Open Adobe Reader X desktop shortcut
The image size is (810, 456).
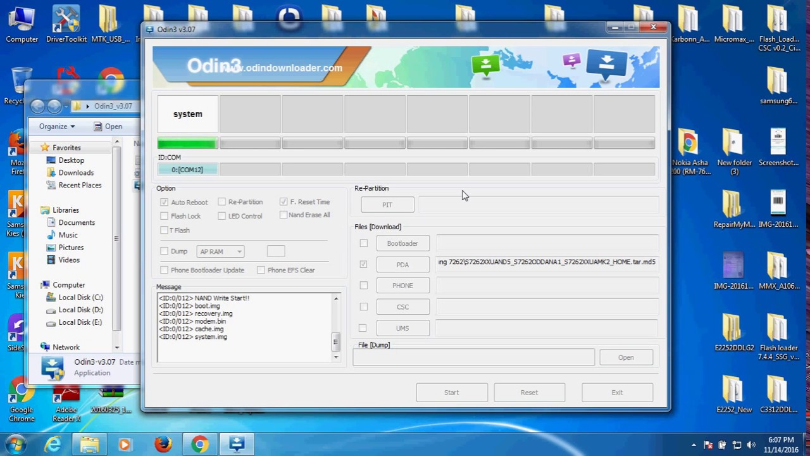pos(66,401)
